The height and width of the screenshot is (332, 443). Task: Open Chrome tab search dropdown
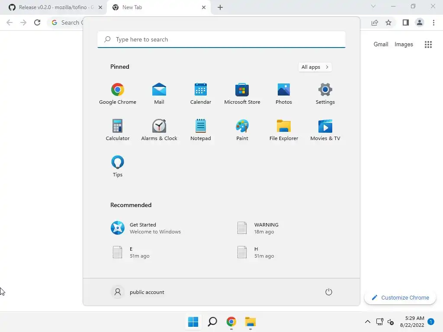click(373, 6)
